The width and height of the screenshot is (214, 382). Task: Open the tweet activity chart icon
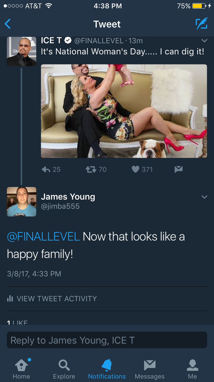coord(10,299)
